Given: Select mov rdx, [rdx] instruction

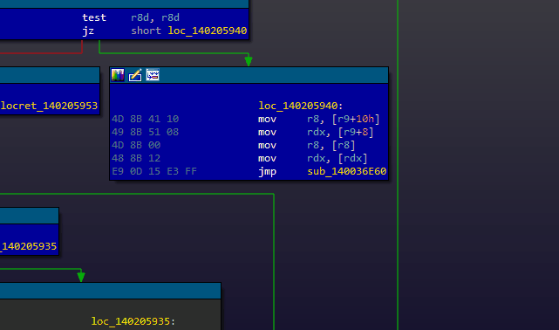Looking at the screenshot, I should pyautogui.click(x=312, y=158).
